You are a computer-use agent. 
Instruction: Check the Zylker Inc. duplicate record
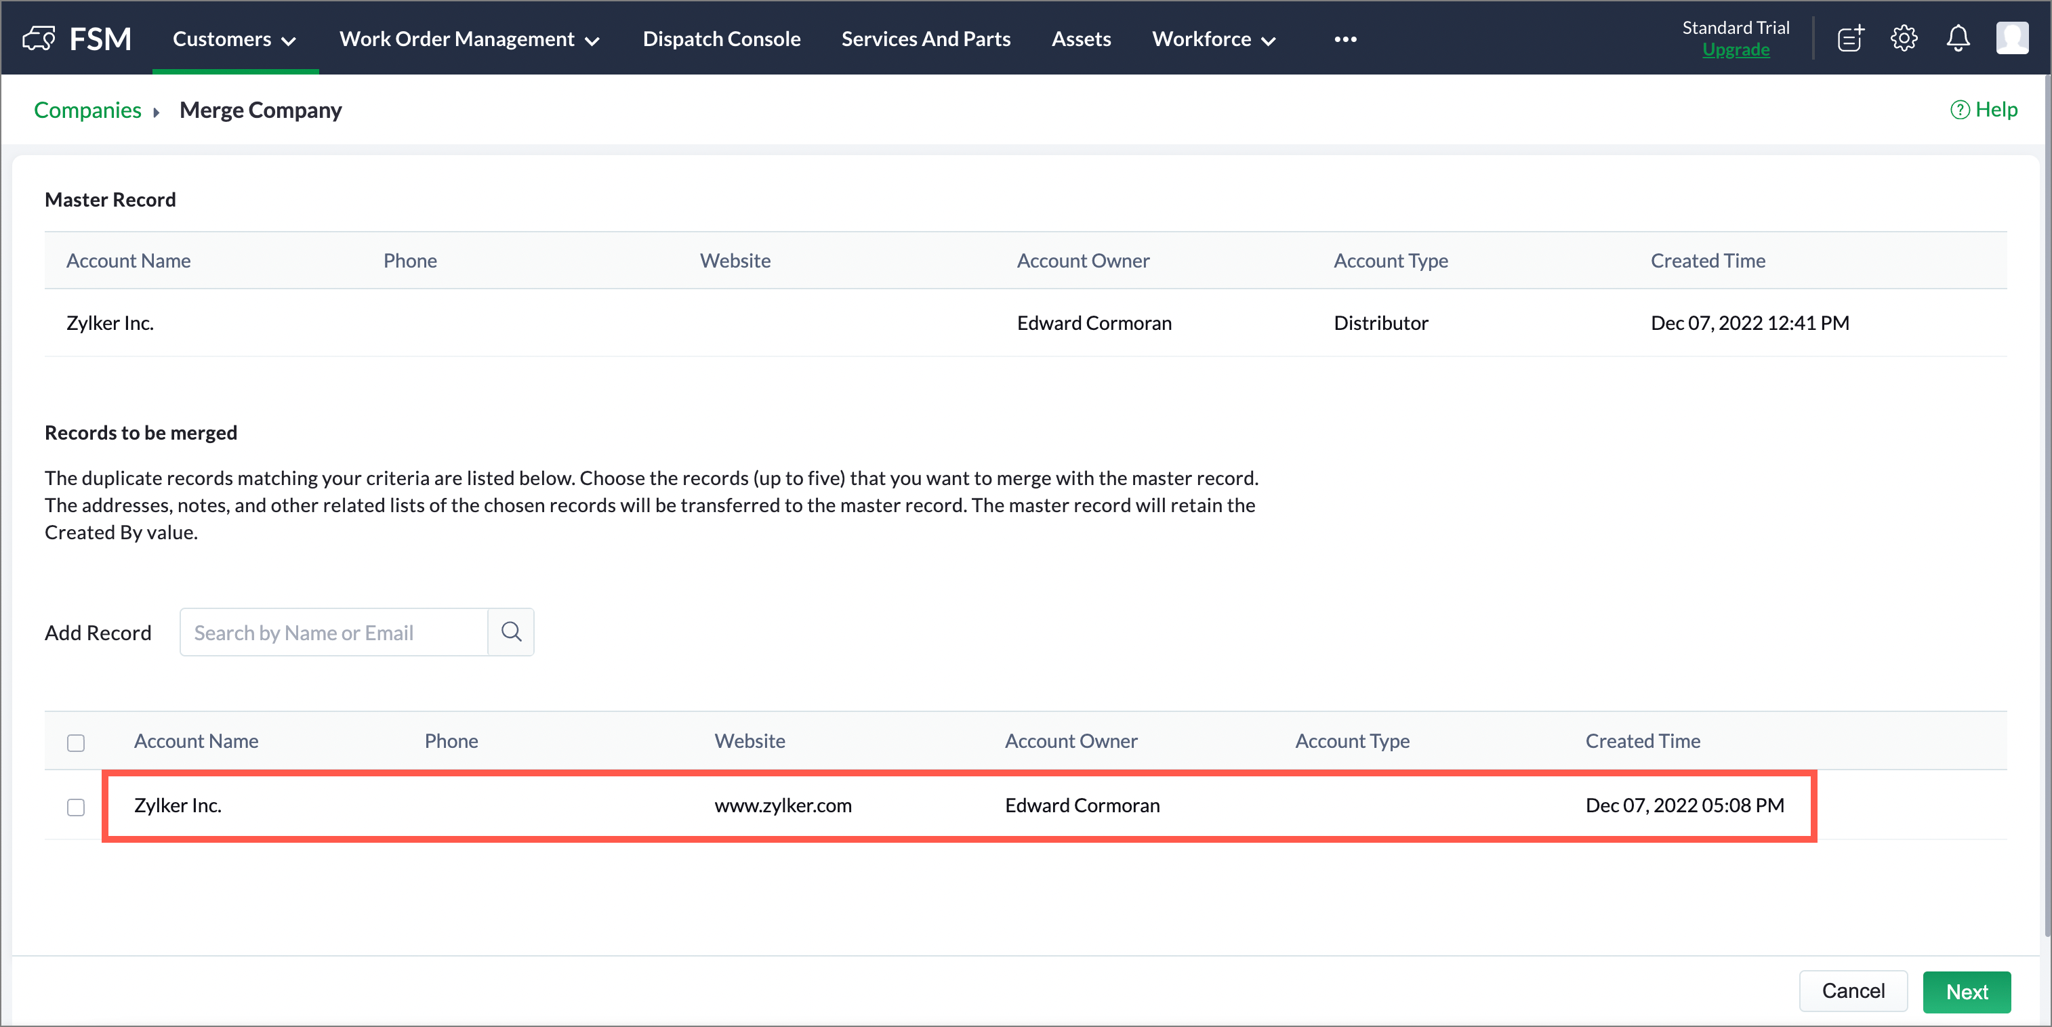[x=76, y=806]
